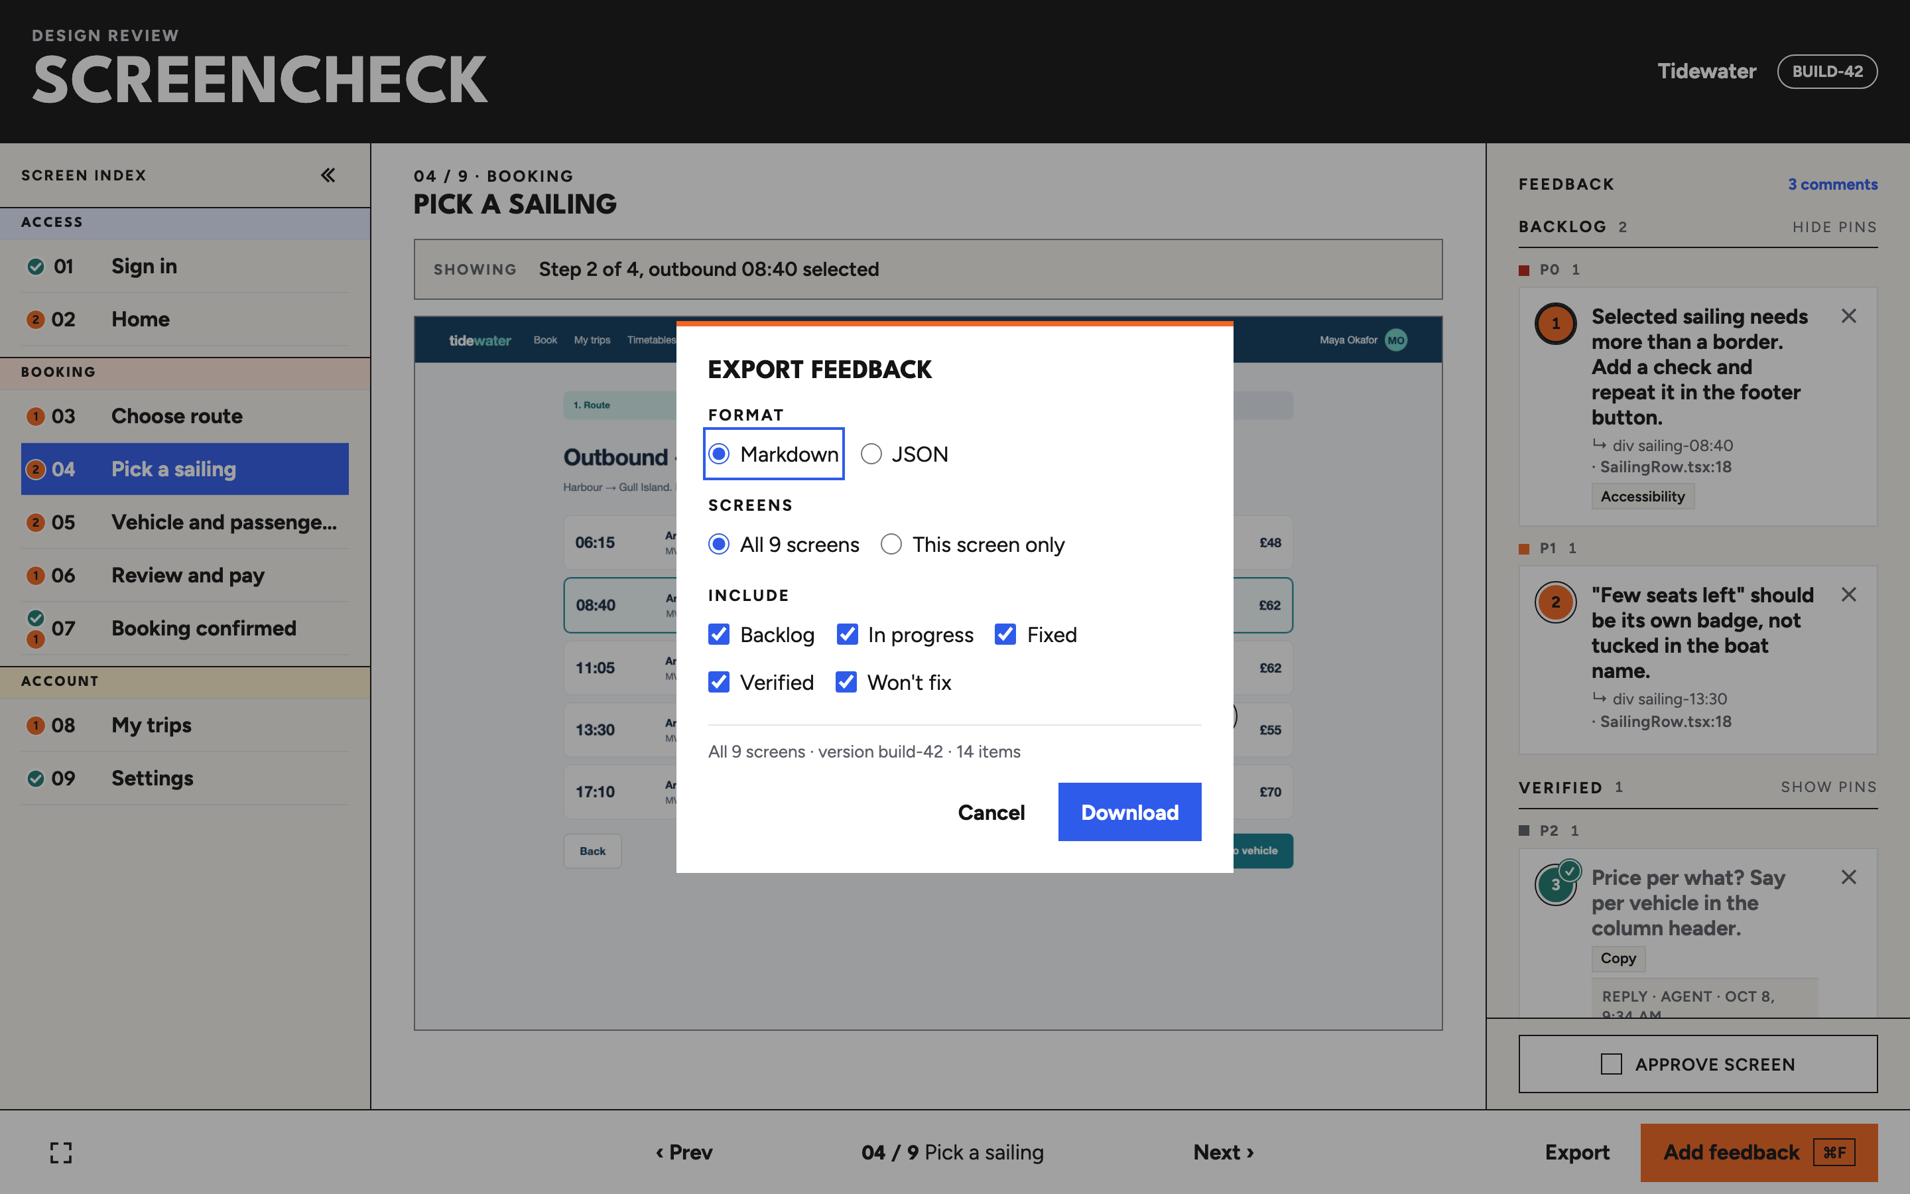Click the Add feedback button
Image resolution: width=1910 pixels, height=1194 pixels.
[x=1759, y=1152]
